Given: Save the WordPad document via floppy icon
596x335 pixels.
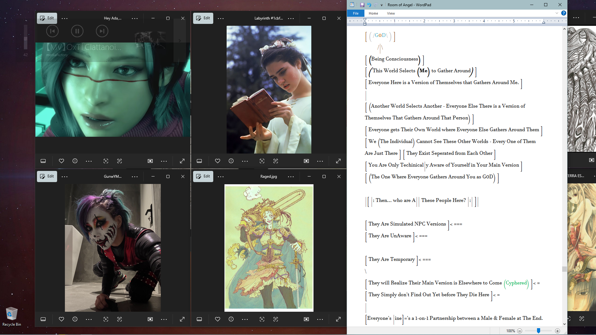Looking at the screenshot, I should (362, 5).
